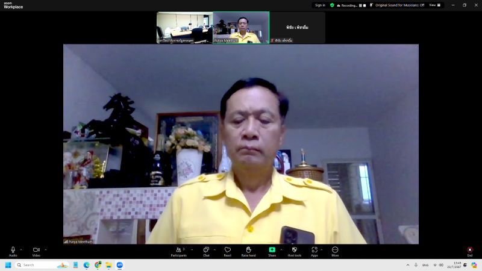482x271 pixels.
Task: Toggle Original Sound for Musicians
Action: [398, 5]
